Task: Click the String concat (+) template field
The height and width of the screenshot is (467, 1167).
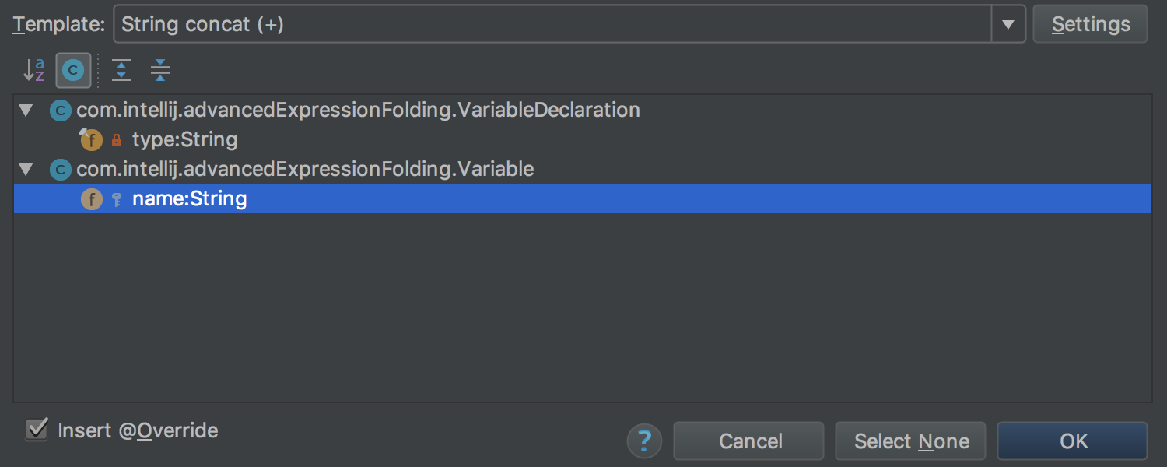Action: (552, 24)
